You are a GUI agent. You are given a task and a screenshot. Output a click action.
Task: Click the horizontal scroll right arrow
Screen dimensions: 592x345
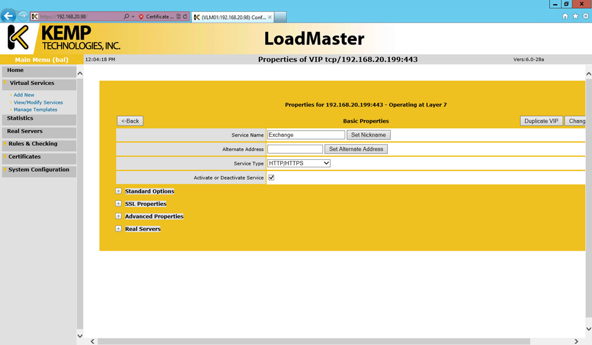[x=576, y=341]
